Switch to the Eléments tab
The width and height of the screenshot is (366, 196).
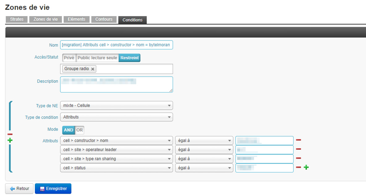click(x=77, y=19)
